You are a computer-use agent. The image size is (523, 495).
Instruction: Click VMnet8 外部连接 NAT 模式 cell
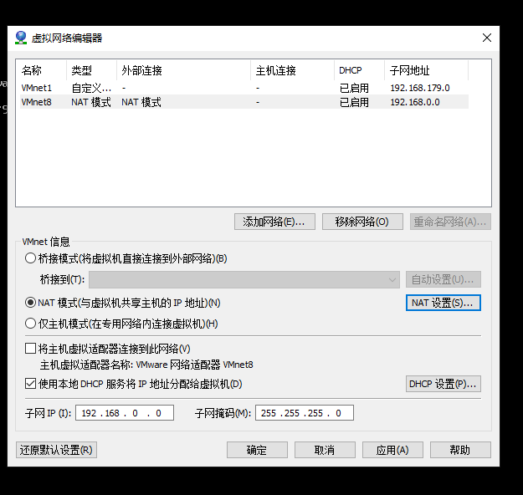coord(141,102)
